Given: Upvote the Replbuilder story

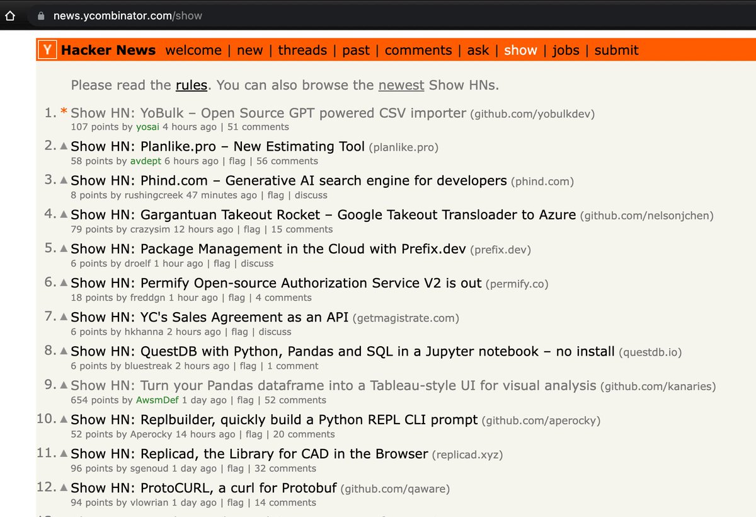Looking at the screenshot, I should point(64,419).
